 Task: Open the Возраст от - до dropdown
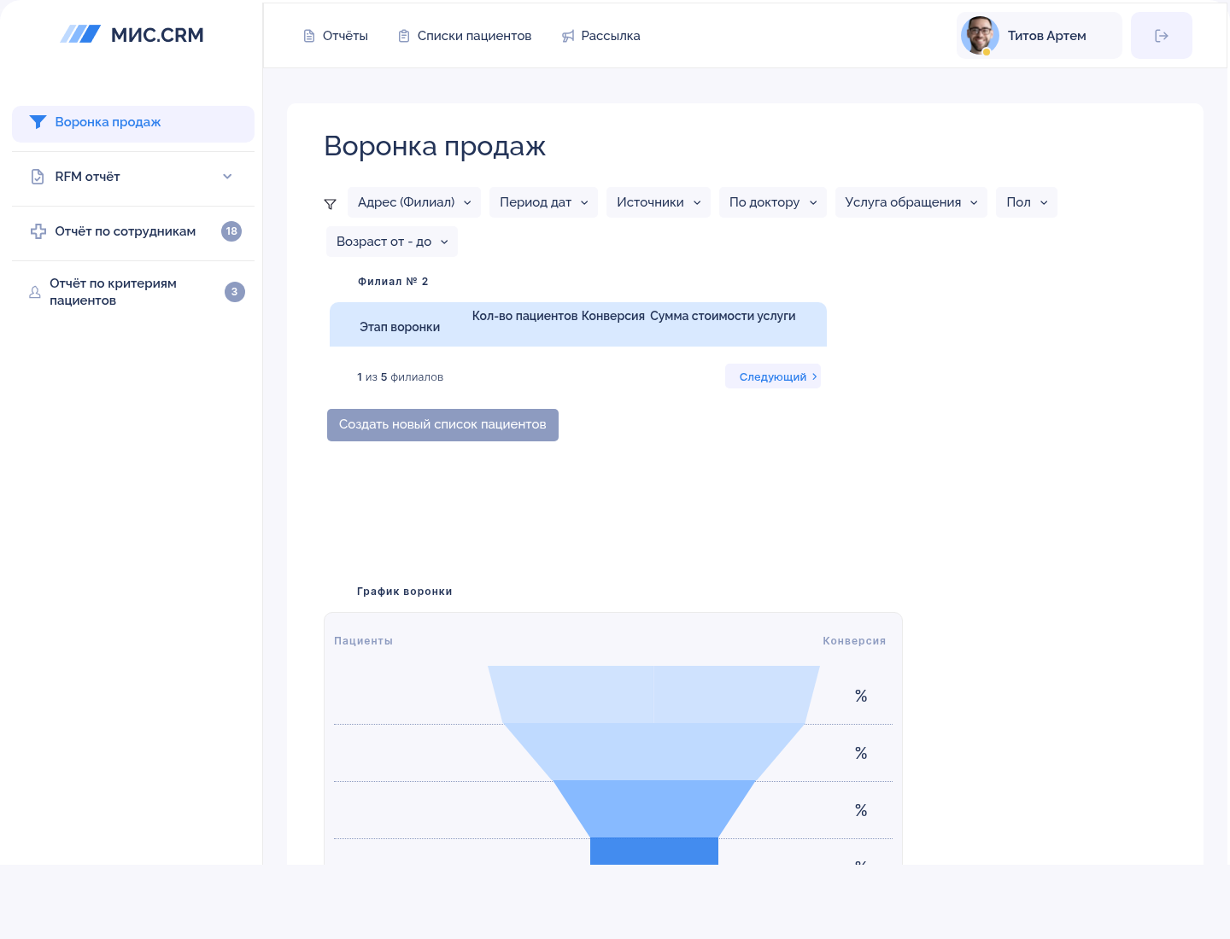pos(392,242)
